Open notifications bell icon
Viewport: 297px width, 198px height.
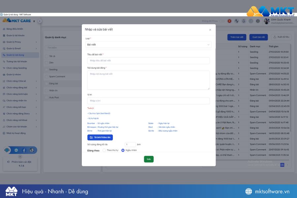[x=244, y=21]
